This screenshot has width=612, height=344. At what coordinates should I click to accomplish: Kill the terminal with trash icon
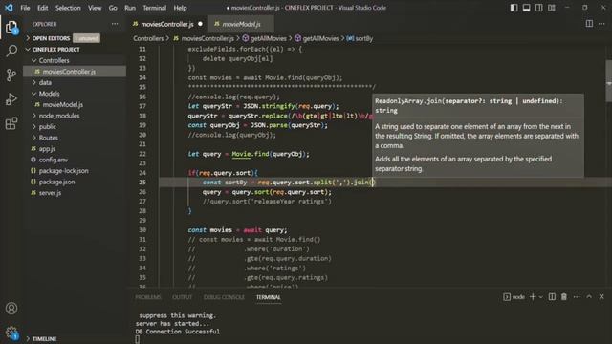pos(564,297)
